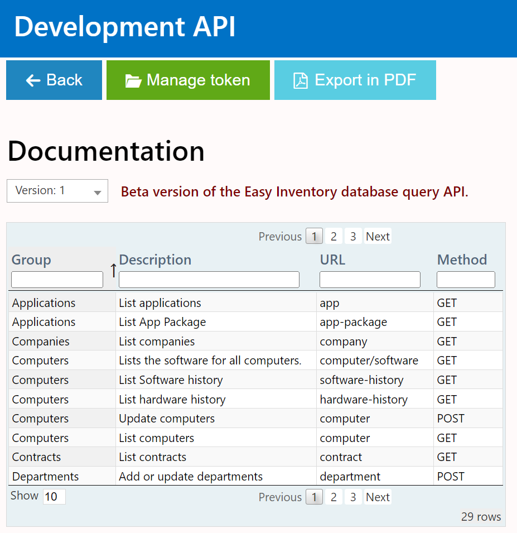Focus the Description filter input
Viewport: 517px width, 533px height.
pyautogui.click(x=209, y=280)
